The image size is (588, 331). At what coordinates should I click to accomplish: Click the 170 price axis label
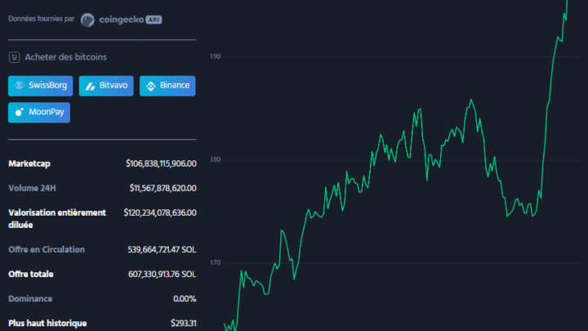(216, 262)
